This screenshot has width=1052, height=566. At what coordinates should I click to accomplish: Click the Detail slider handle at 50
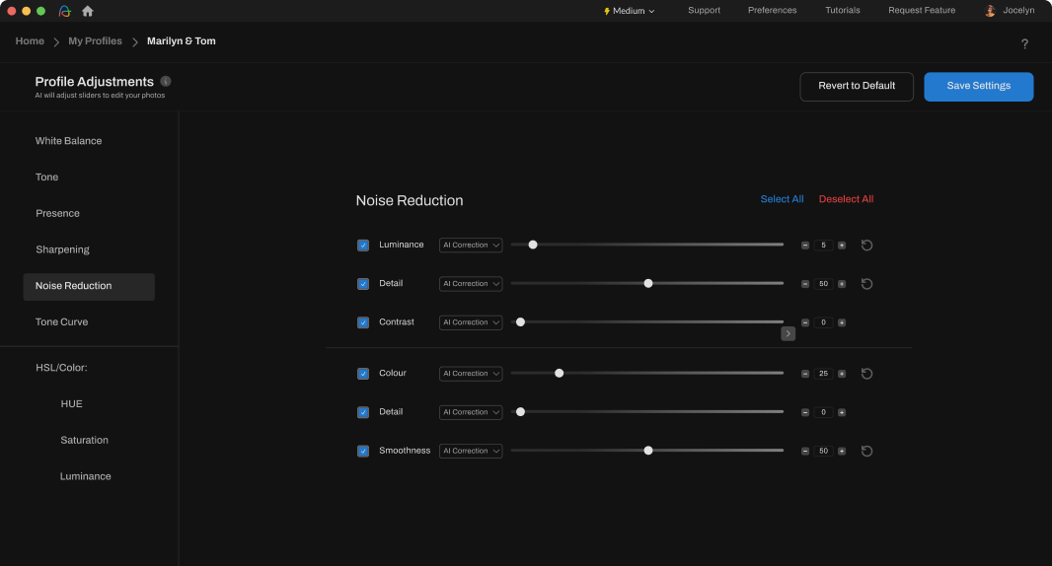click(x=648, y=284)
